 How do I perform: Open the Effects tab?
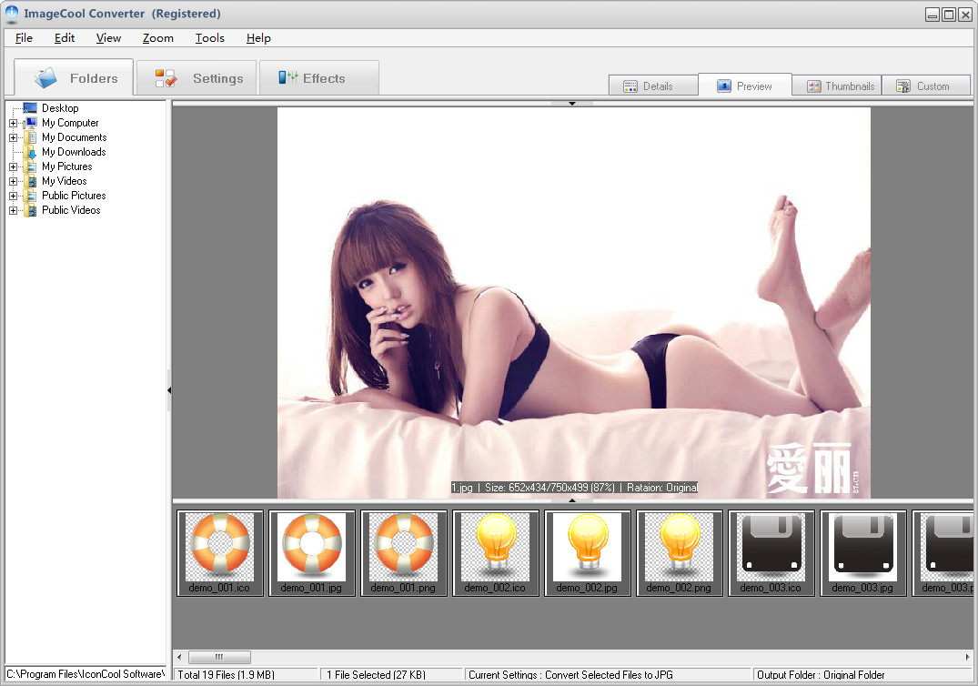(318, 78)
